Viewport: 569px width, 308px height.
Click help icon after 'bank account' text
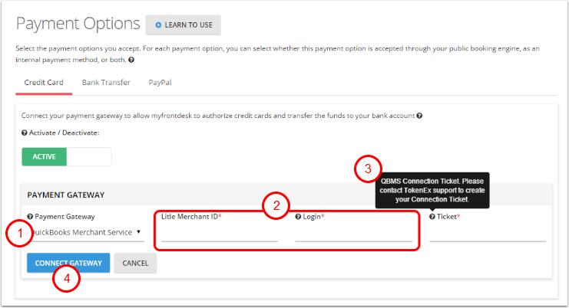pos(419,116)
